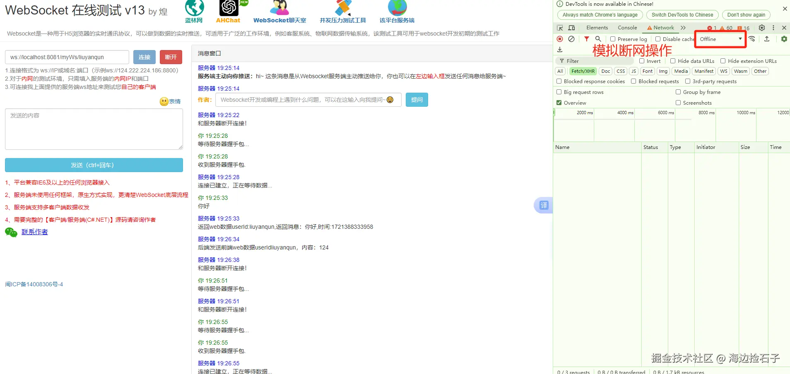
Task: Open the AHChat icon link
Action: pos(229,7)
